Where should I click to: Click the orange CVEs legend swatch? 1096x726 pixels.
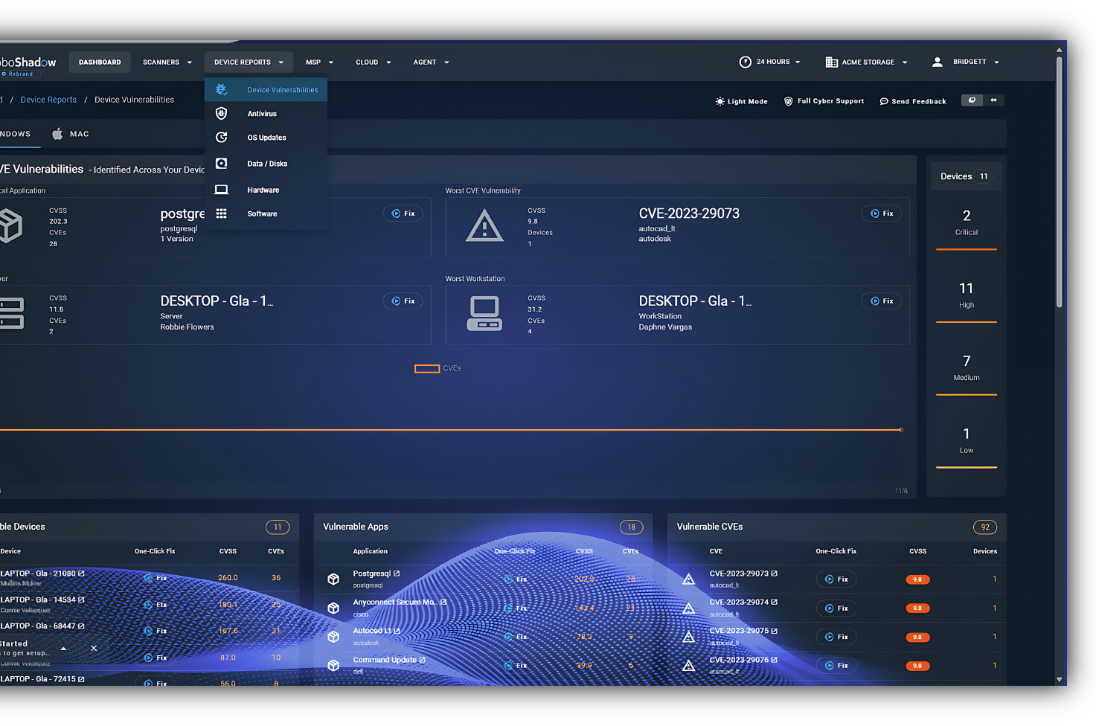click(426, 368)
